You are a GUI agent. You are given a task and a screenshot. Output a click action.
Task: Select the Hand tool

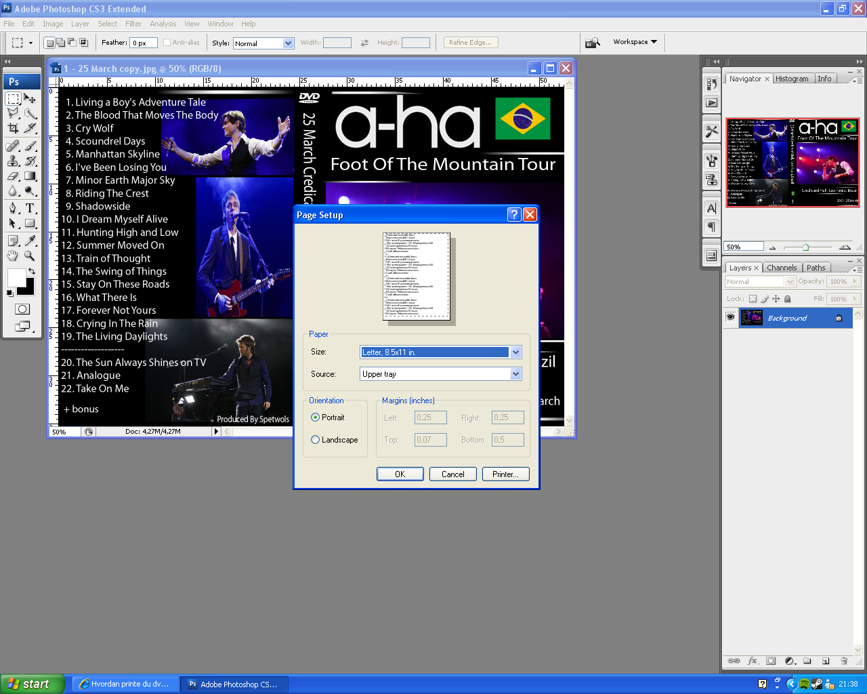(13, 256)
